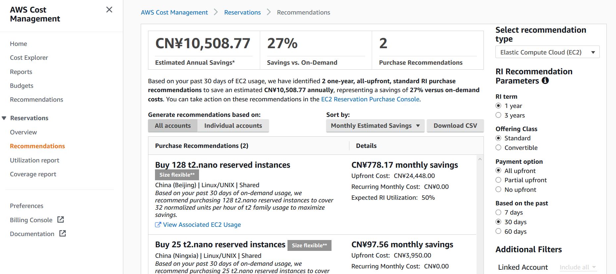Open Cost Explorer from the sidebar
Image resolution: width=616 pixels, height=274 pixels.
coord(29,57)
